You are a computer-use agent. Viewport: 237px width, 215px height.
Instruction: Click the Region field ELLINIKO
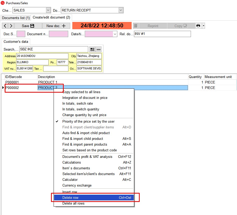tap(32, 62)
